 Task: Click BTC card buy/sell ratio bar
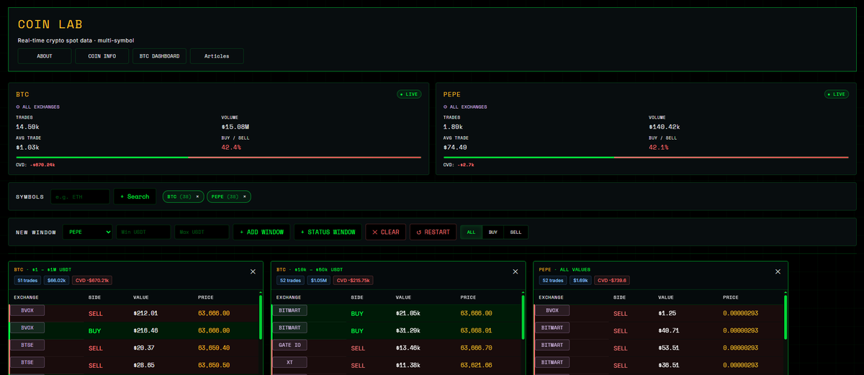point(218,157)
